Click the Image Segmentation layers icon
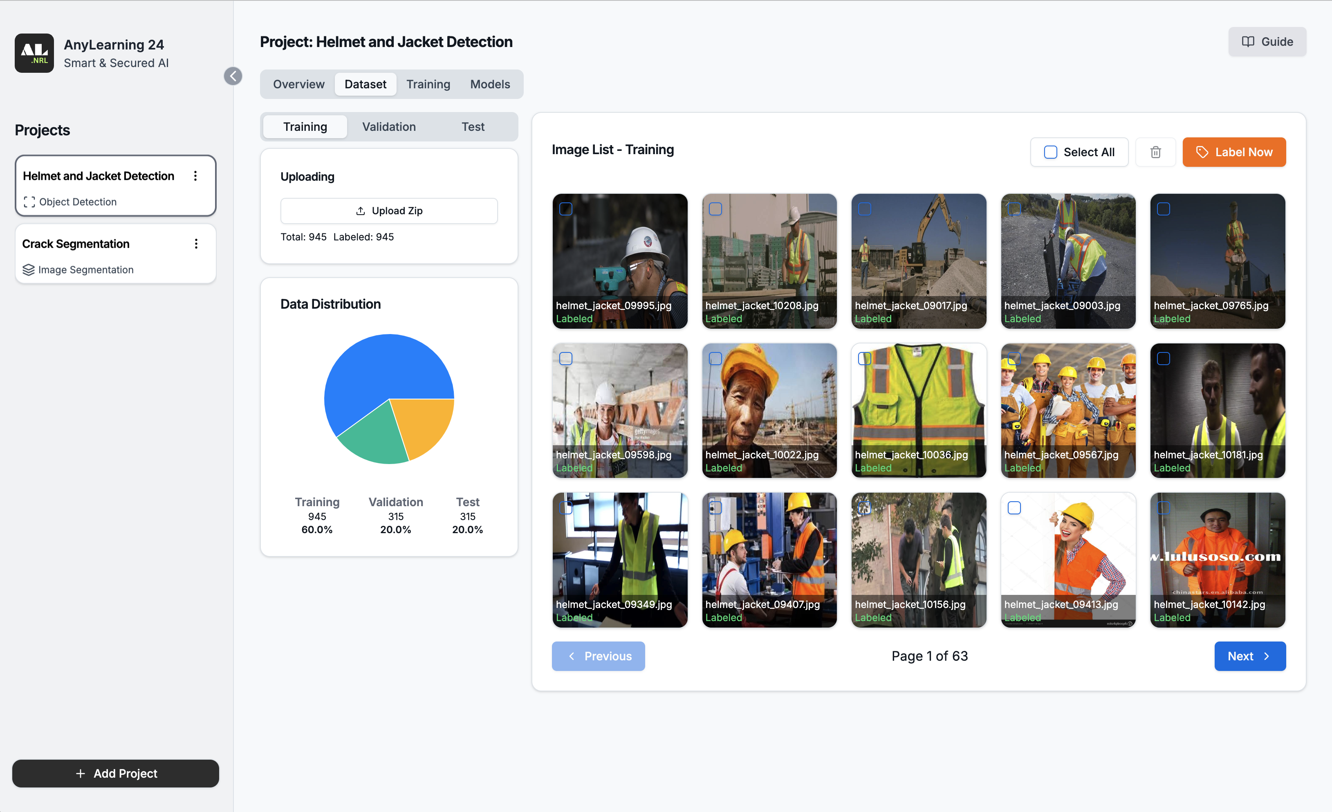Viewport: 1332px width, 812px height. click(29, 269)
